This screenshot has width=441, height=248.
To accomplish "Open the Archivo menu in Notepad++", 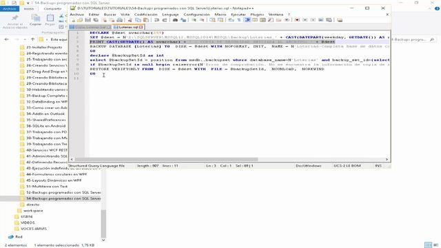I will pyautogui.click(x=77, y=14).
